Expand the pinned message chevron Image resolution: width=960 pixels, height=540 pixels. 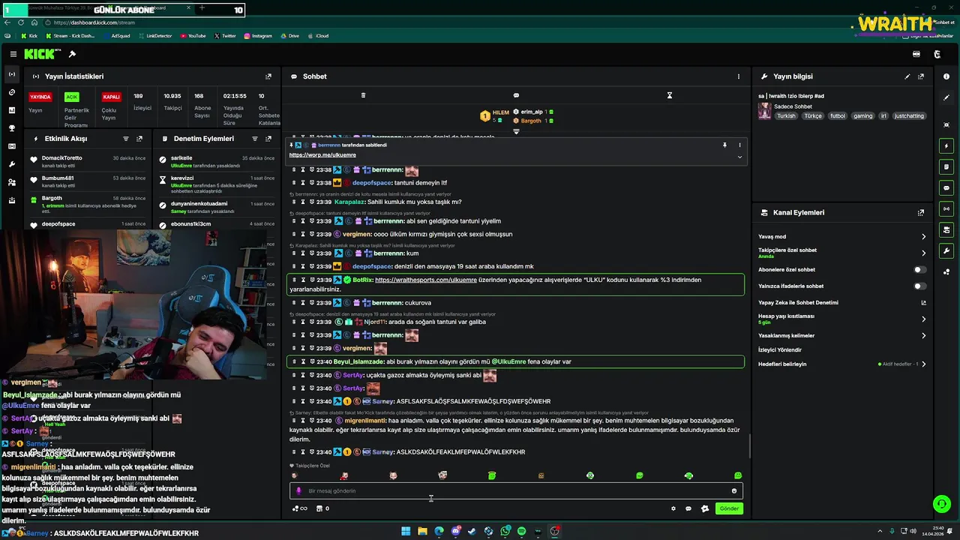click(x=739, y=157)
